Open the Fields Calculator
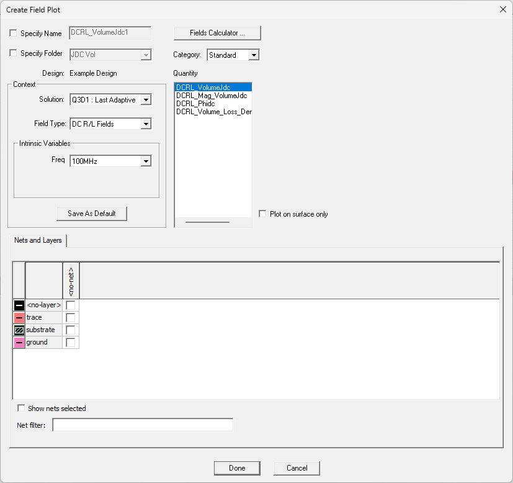This screenshot has width=513, height=483. tap(217, 33)
